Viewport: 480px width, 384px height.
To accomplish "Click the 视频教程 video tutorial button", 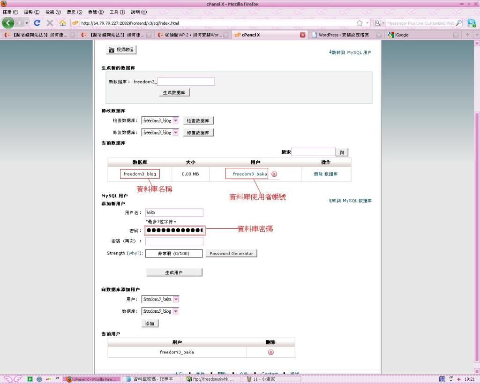I will click(121, 50).
